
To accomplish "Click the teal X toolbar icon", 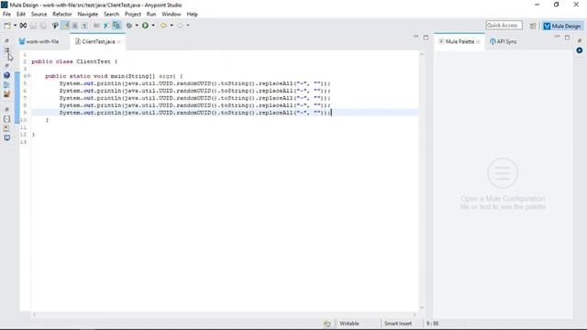I will pyautogui.click(x=106, y=26).
